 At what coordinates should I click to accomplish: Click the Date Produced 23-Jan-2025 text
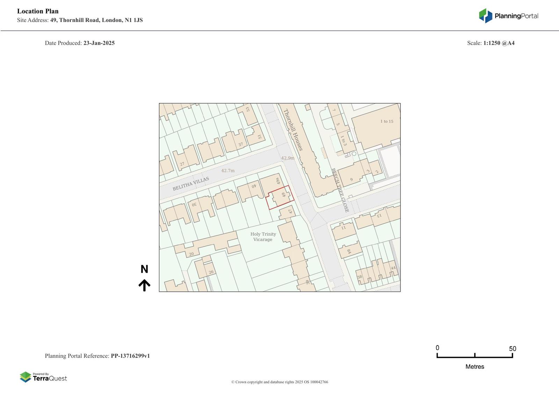tap(80, 43)
